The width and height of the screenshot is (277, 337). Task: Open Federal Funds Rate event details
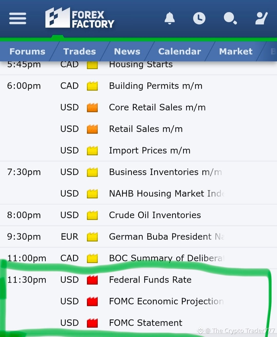pos(150,280)
